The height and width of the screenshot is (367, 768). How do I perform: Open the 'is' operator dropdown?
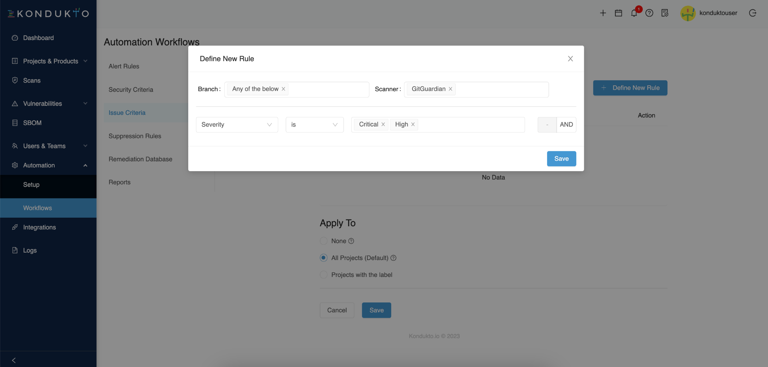314,125
